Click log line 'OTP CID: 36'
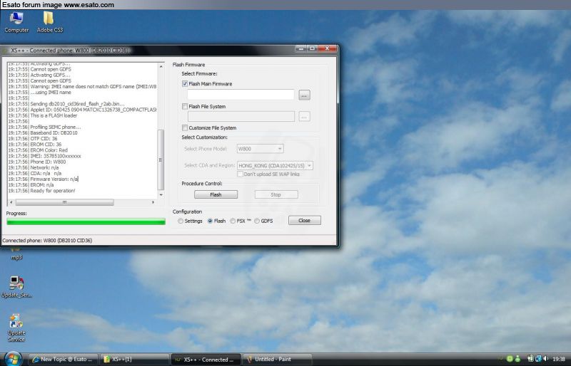 click(x=44, y=139)
